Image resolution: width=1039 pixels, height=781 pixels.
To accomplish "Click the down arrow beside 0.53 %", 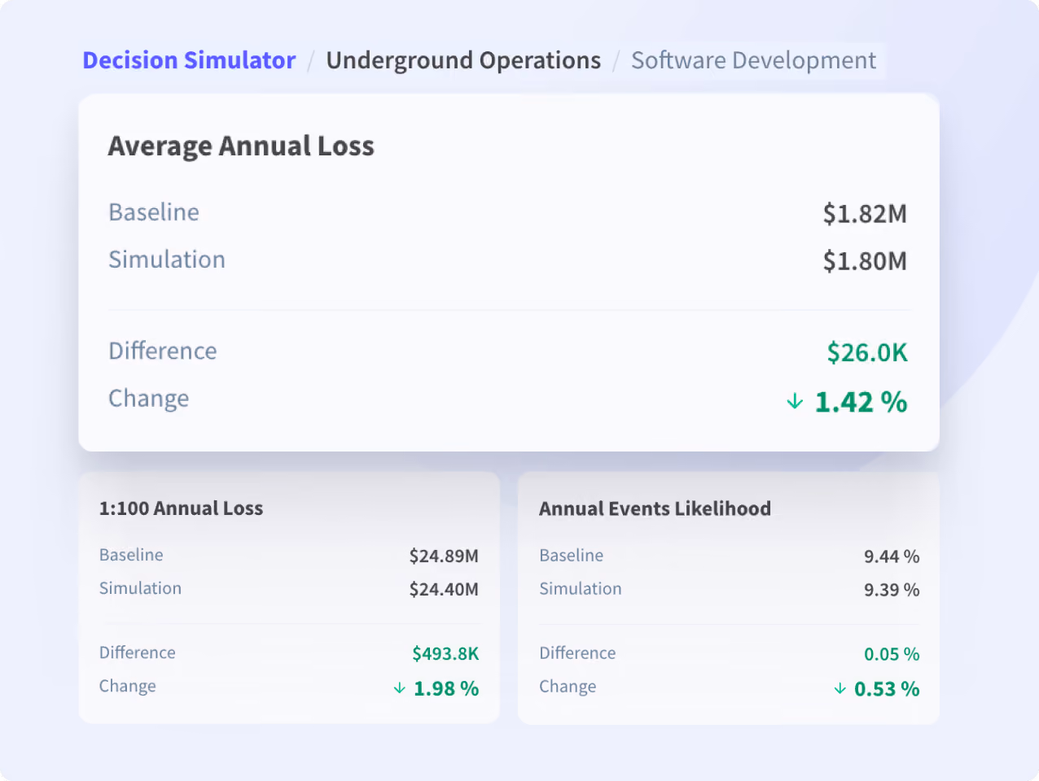I will pos(840,689).
